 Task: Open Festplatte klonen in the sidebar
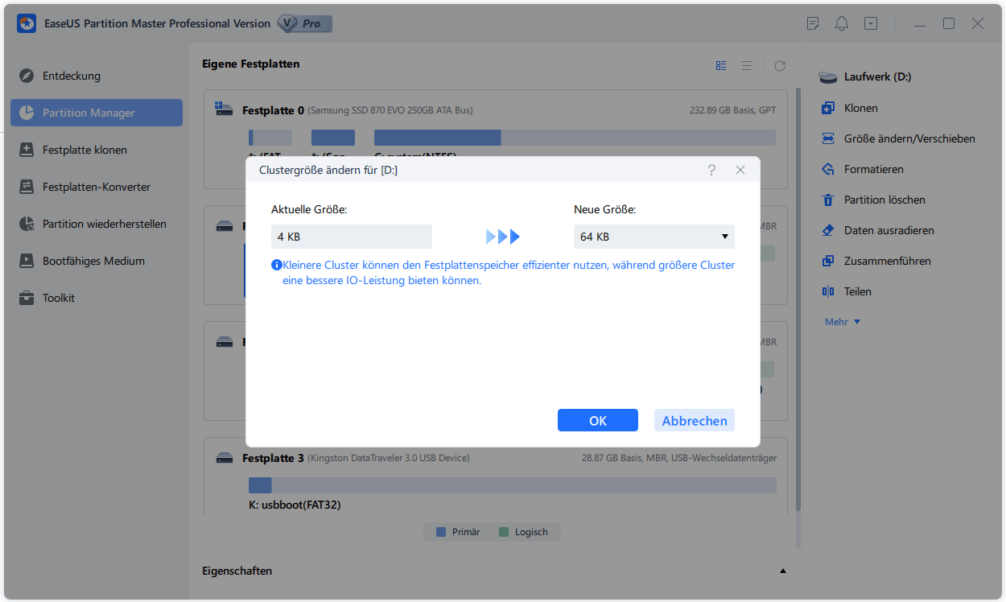point(97,150)
